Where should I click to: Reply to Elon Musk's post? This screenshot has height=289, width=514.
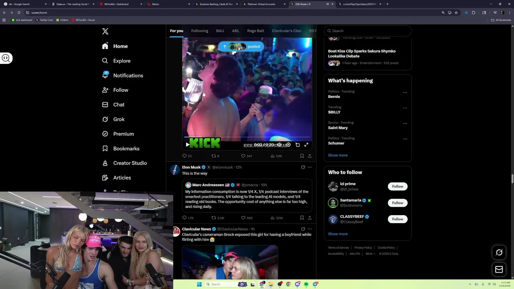188,218
